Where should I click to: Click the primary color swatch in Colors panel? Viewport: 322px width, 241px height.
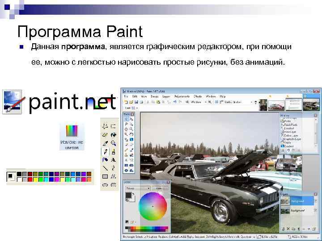pyautogui.click(x=128, y=195)
